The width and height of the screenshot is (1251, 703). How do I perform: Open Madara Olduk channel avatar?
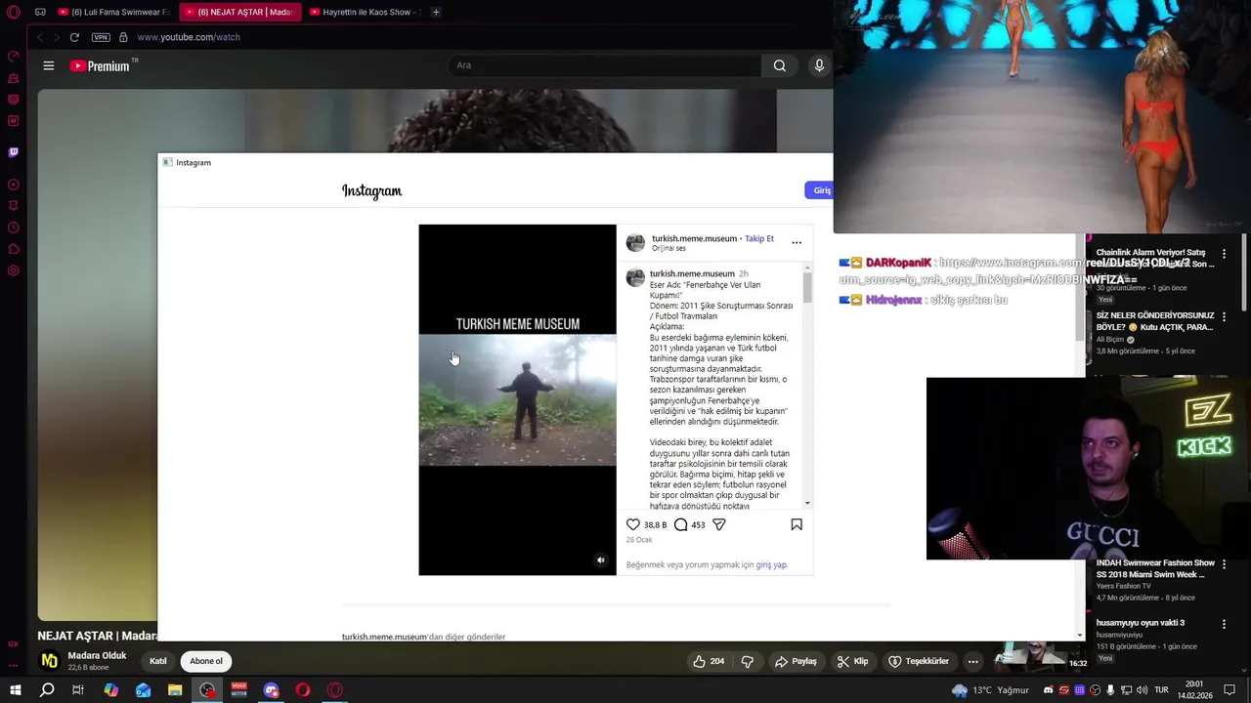(49, 661)
